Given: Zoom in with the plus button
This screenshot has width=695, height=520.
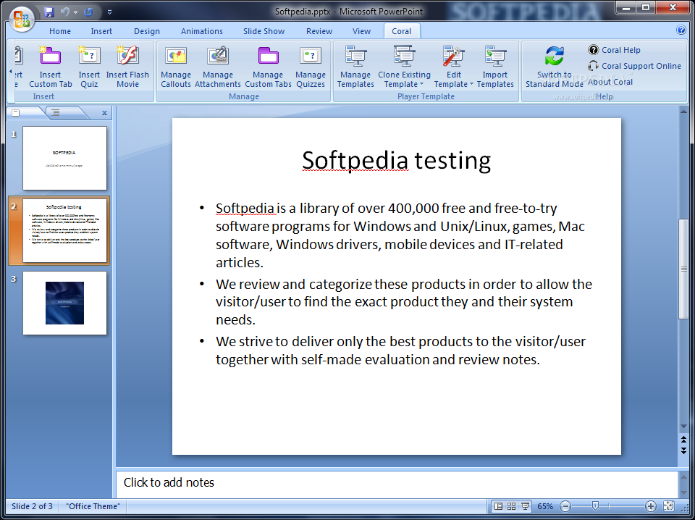Looking at the screenshot, I should (x=650, y=506).
